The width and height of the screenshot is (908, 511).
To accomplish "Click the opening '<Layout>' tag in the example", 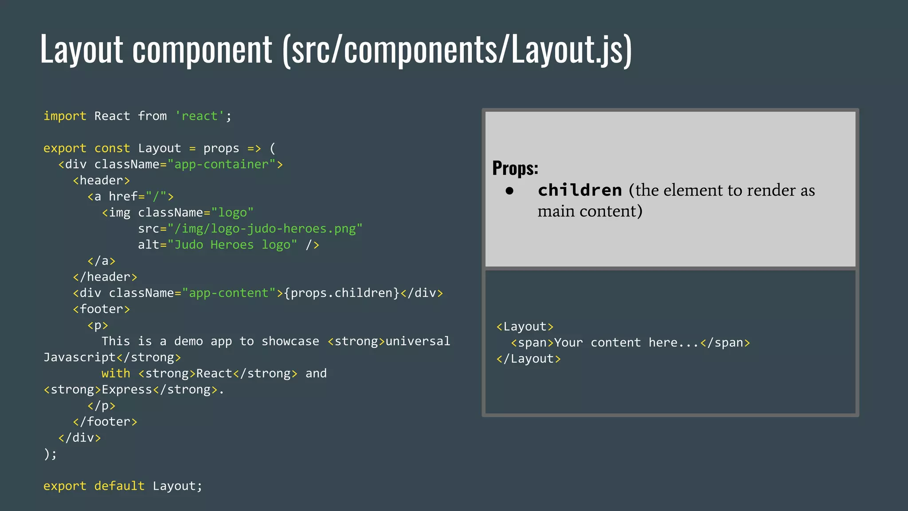I will [525, 327].
